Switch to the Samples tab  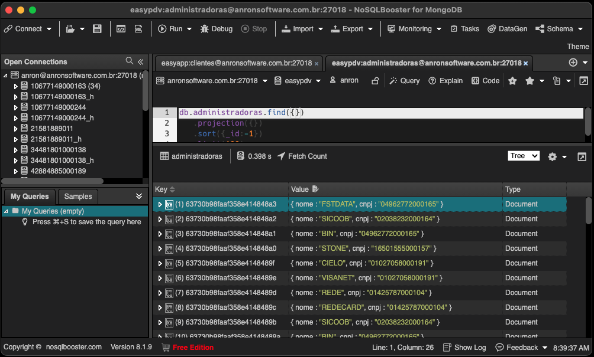coord(78,196)
